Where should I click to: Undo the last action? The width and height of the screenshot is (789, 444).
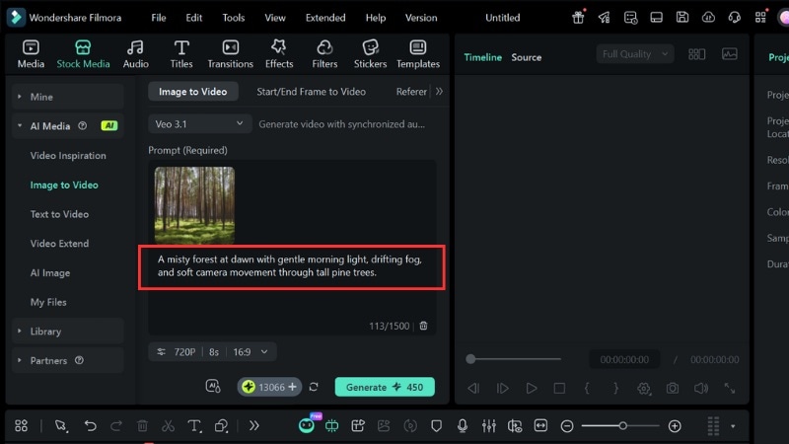[x=90, y=426]
